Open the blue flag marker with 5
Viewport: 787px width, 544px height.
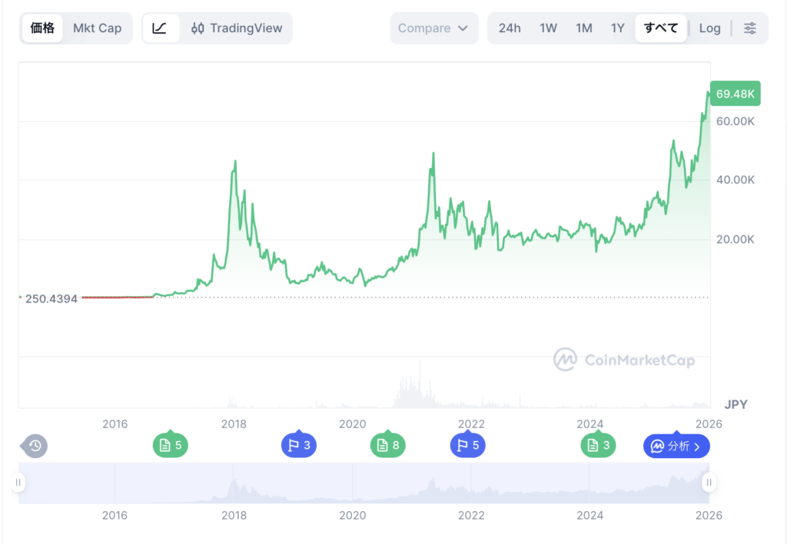click(x=467, y=445)
